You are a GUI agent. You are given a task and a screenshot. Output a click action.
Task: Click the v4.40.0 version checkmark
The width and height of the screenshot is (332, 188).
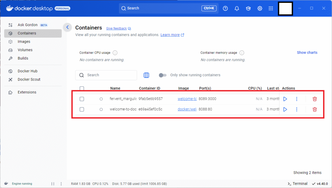(314, 184)
